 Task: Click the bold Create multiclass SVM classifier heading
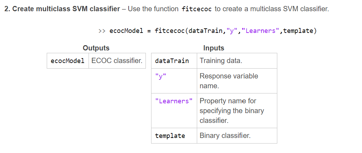[62, 9]
